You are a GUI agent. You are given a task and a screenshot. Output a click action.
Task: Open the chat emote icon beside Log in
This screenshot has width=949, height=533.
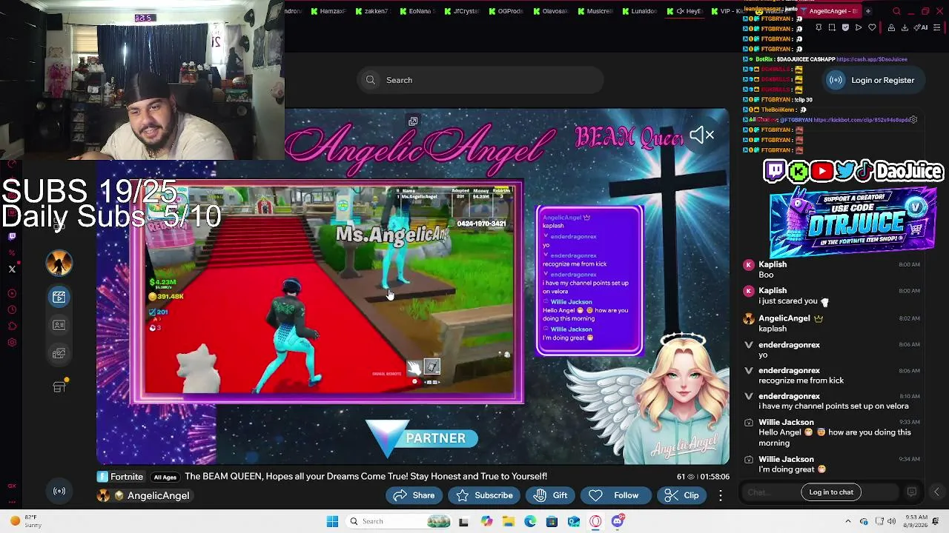click(x=912, y=492)
